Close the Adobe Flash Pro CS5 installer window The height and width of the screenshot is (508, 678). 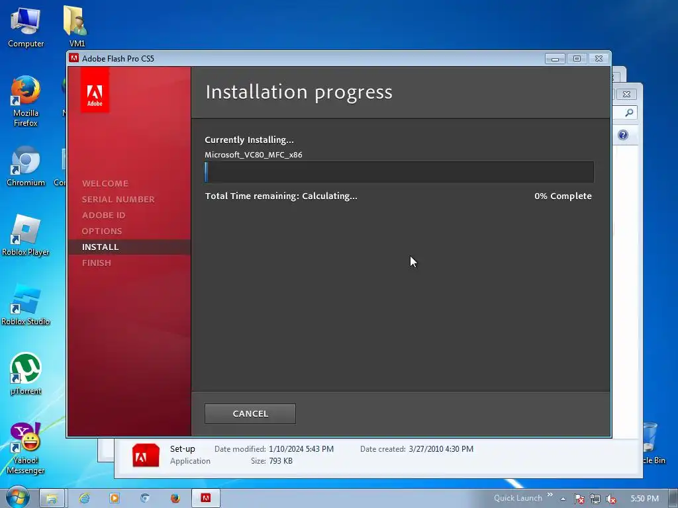599,58
